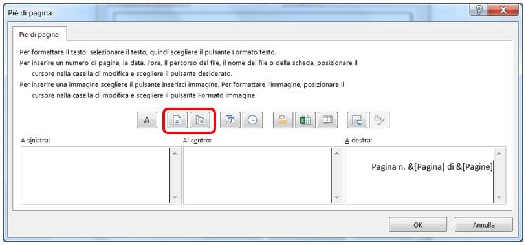526x245 pixels.
Task: Confirm with the OK button
Action: pyautogui.click(x=418, y=225)
